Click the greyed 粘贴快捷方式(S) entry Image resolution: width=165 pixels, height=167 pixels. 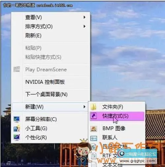pos(50,57)
